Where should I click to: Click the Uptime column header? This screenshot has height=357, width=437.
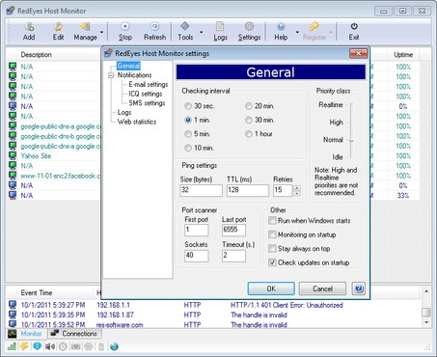(x=403, y=55)
